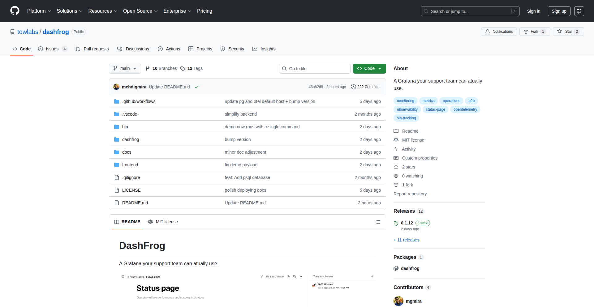Click the README.md file icon
Viewport: 594px width, 307px height.
[117, 203]
